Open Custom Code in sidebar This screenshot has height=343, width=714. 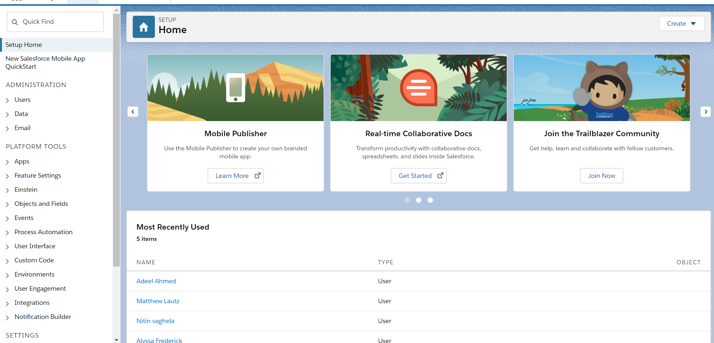pyautogui.click(x=34, y=260)
